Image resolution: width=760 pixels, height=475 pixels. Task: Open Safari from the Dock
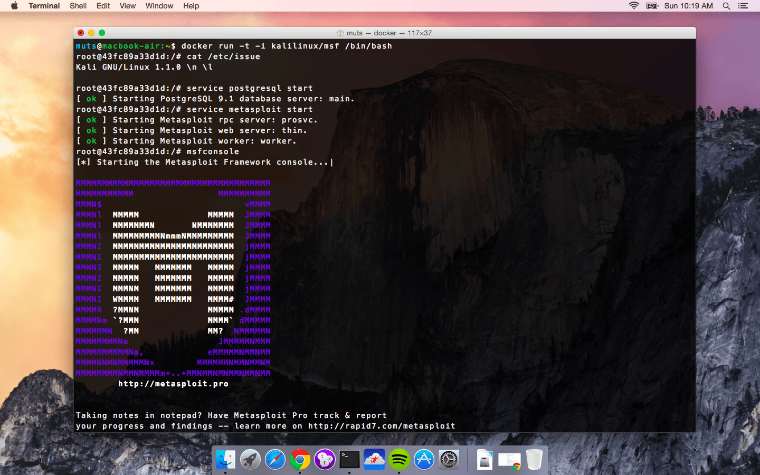(275, 460)
